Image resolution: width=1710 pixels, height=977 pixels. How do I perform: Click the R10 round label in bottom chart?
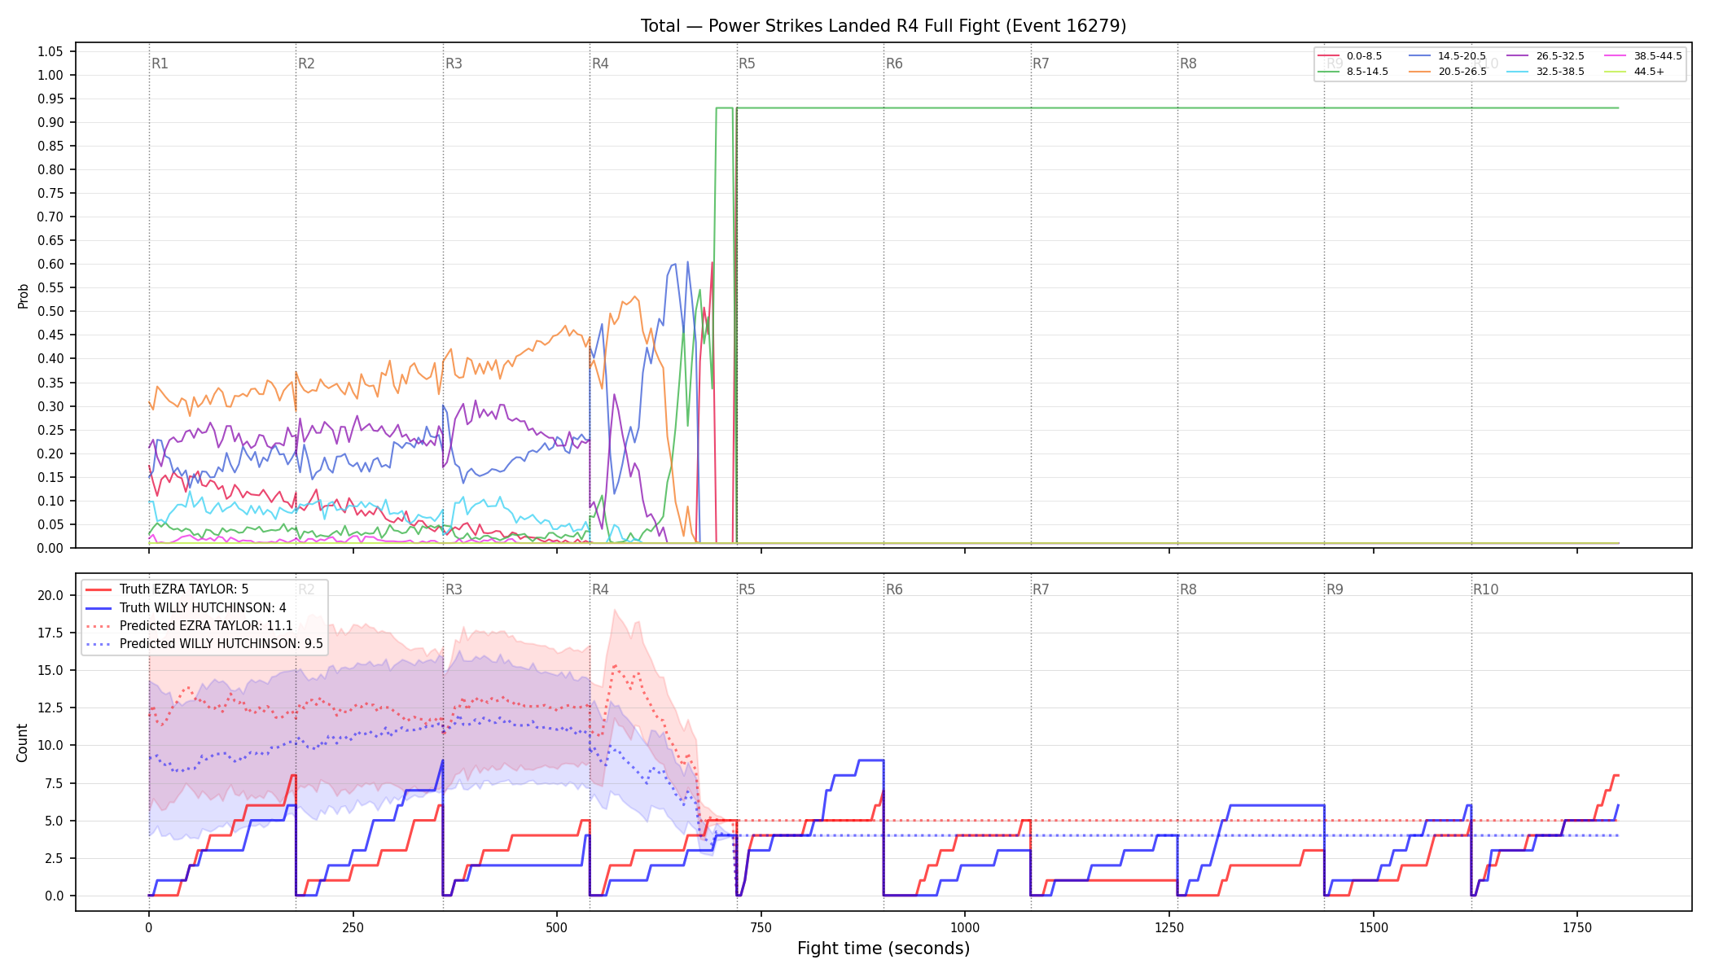[x=1485, y=589]
